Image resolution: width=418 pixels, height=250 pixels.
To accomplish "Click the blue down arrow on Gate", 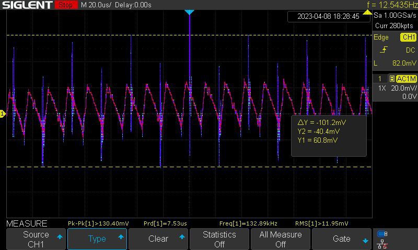I will click(365, 241).
